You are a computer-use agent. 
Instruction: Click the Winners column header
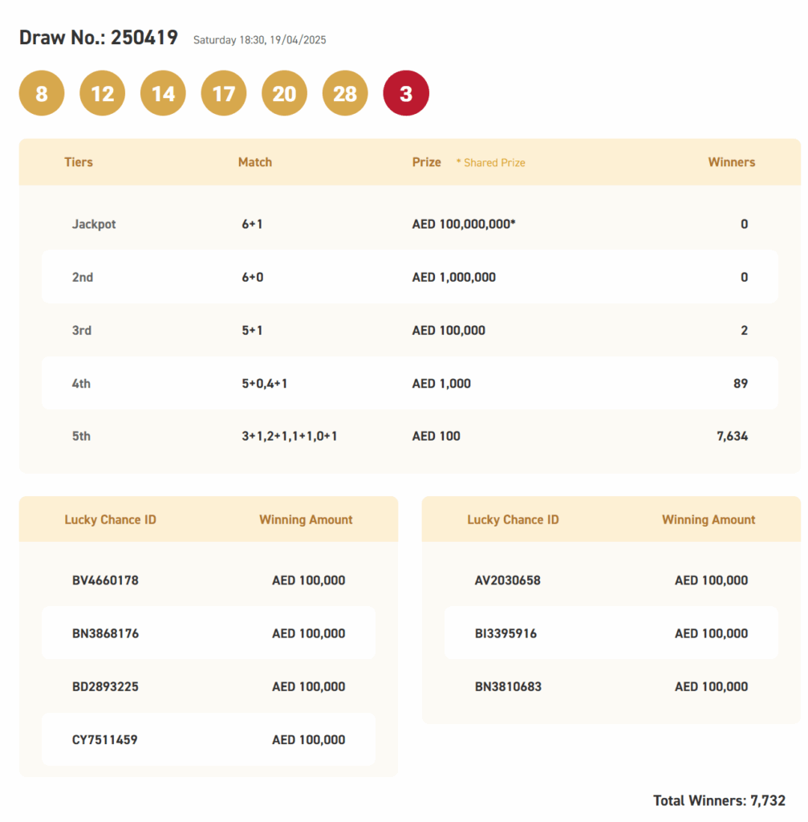click(x=732, y=162)
